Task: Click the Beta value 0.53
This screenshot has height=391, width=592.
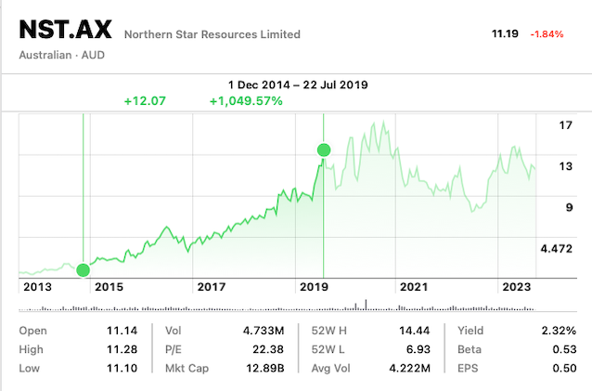Action: tap(564, 349)
